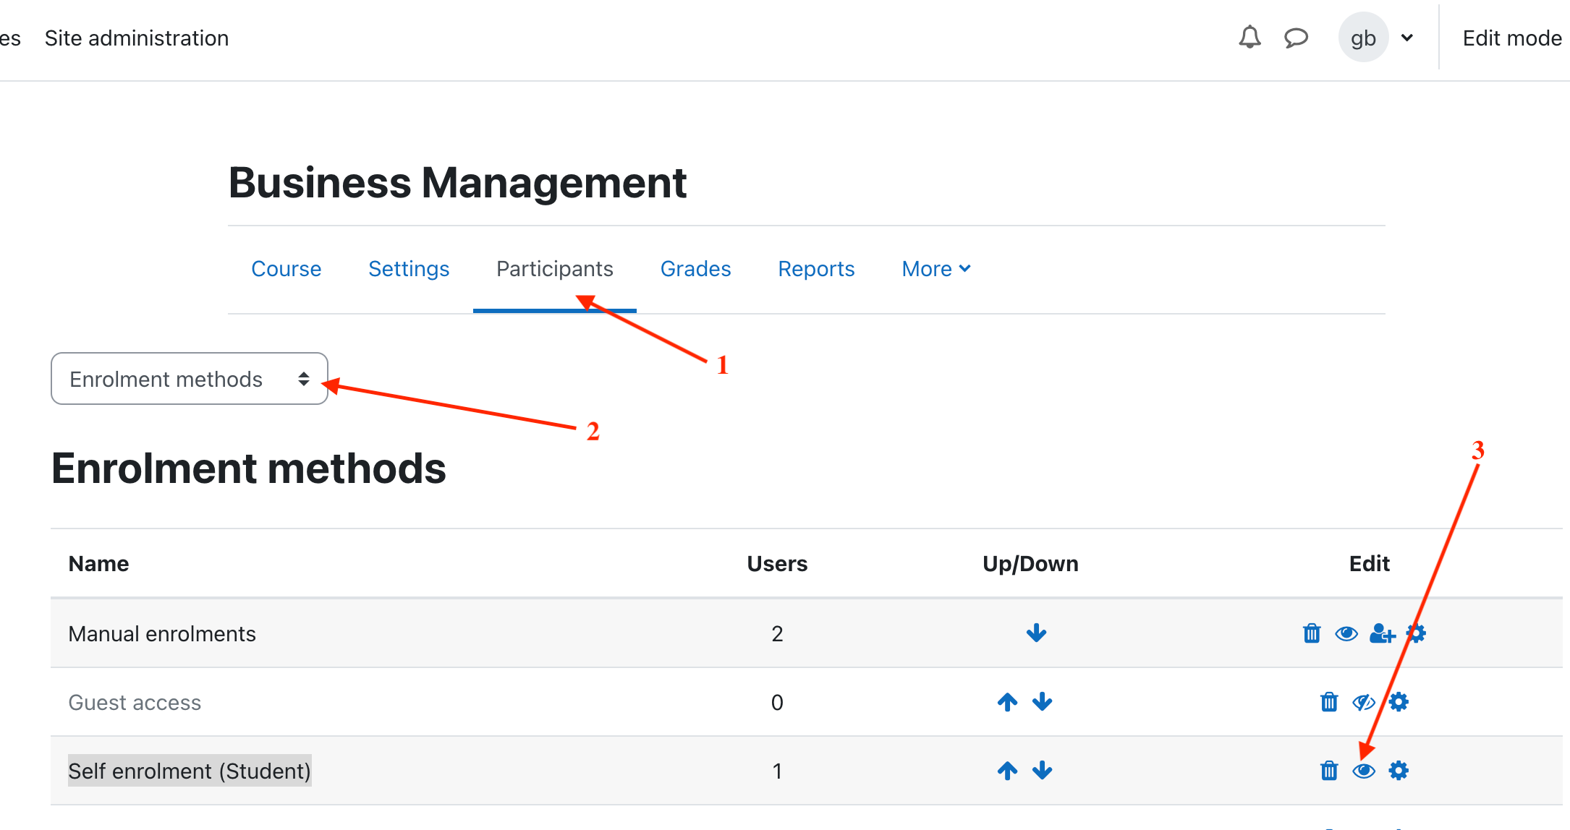Viewport: 1570px width, 830px height.
Task: Go to the Reports tab
Action: point(816,269)
